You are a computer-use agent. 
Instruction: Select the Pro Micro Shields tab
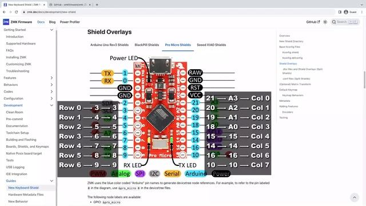point(178,45)
